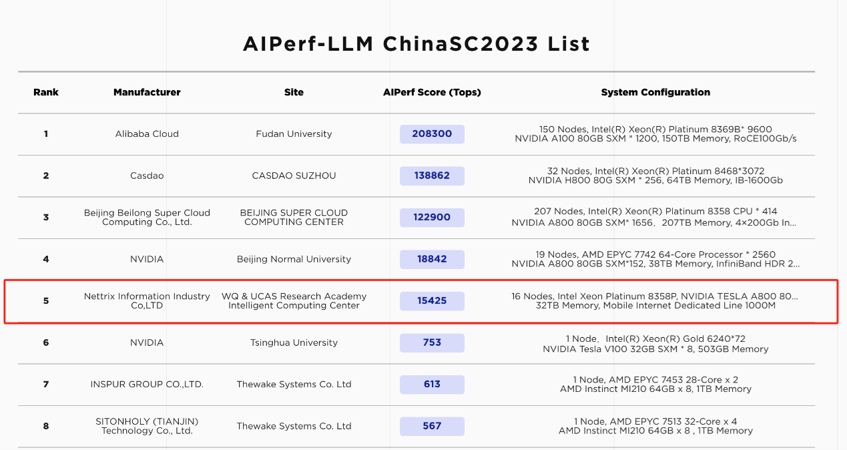Click the CASDAO SUZHOU site cell
Image resolution: width=847 pixels, height=450 pixels.
294,176
